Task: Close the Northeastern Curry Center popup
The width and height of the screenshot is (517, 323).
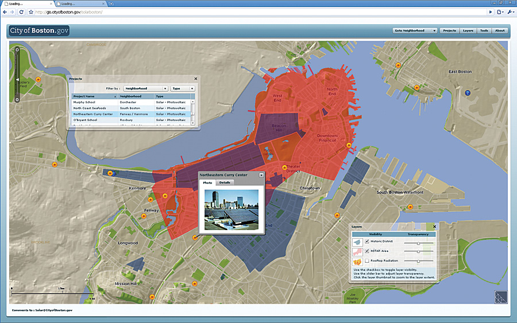Action: coord(261,175)
